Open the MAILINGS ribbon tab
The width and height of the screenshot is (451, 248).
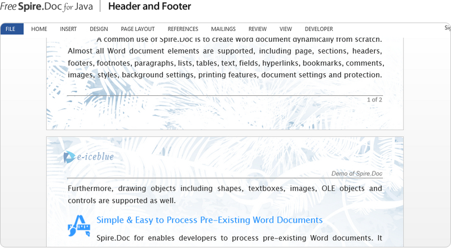[x=223, y=29]
